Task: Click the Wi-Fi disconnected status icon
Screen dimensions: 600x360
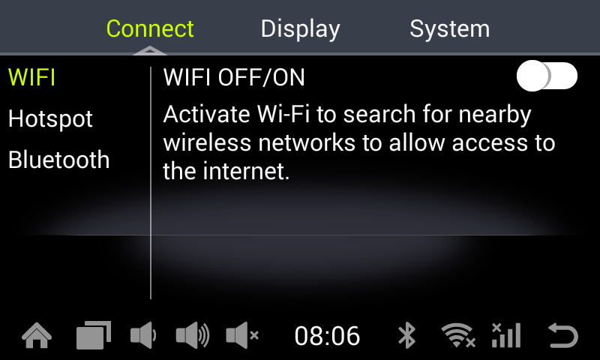Action: pos(457,335)
